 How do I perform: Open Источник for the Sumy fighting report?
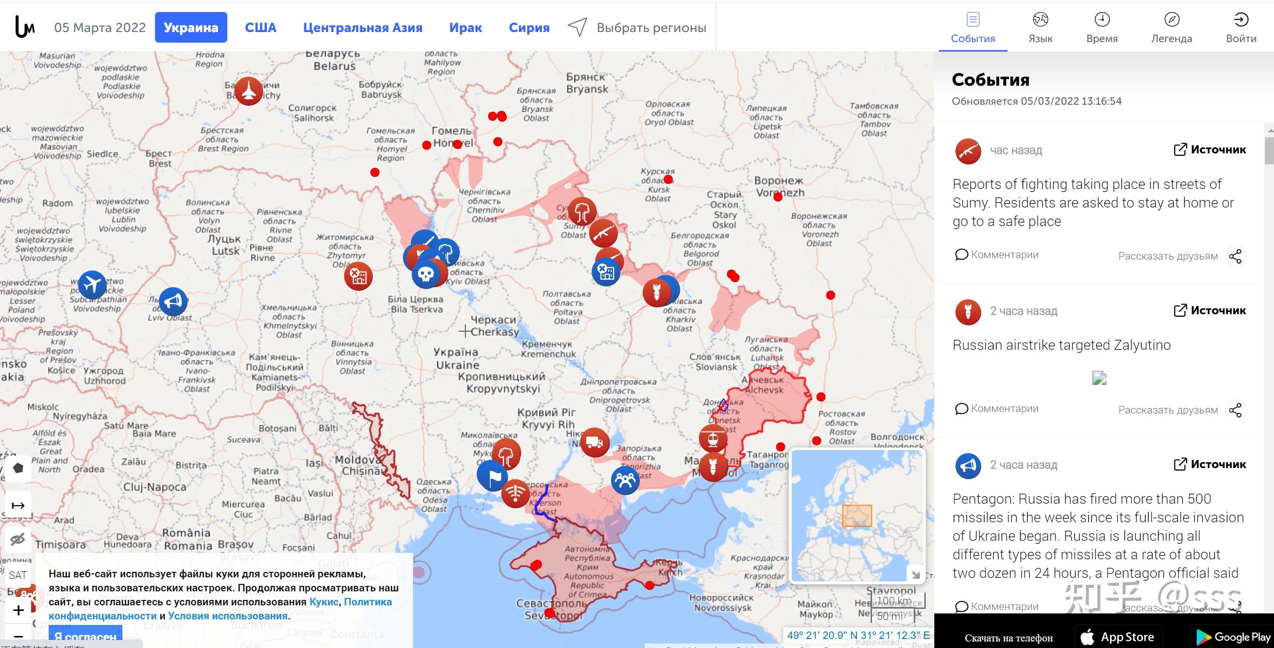1210,149
